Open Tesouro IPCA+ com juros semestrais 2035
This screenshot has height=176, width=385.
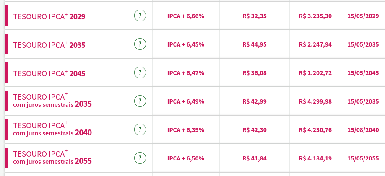pyautogui.click(x=52, y=101)
